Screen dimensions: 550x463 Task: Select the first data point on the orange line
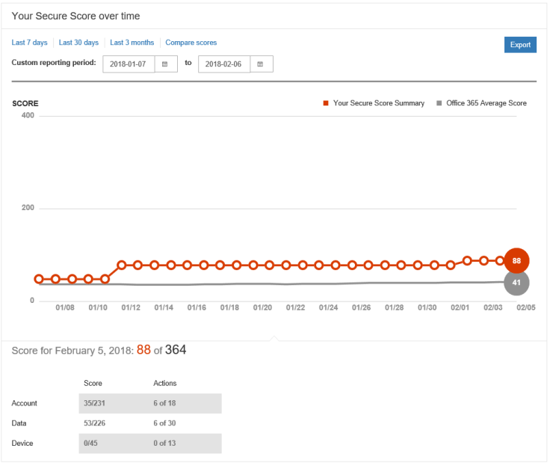40,279
